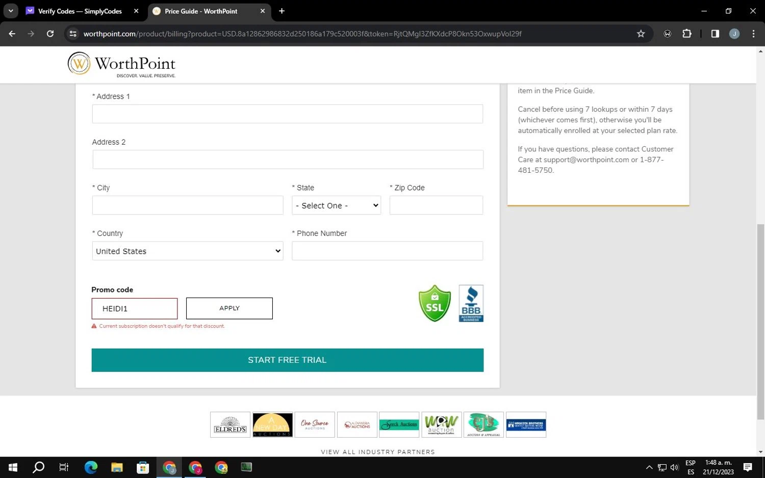
Task: Click the Promo code field containing HEIDI1
Action: (x=135, y=308)
